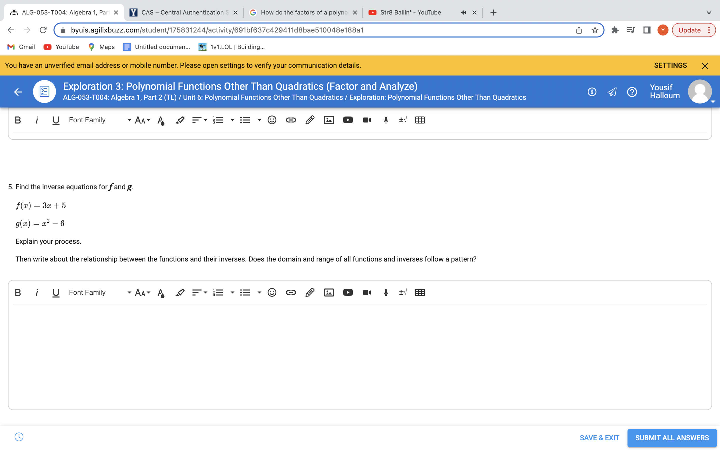Viewport: 720px width, 450px height.
Task: Toggle bold in question 5 editor
Action: [x=18, y=292]
